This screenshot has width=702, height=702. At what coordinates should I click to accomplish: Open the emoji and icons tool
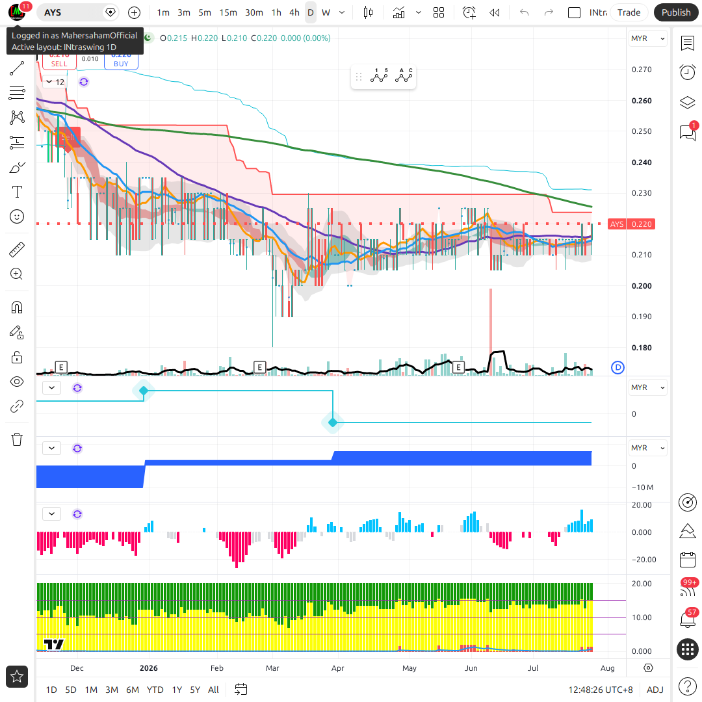[x=17, y=216]
